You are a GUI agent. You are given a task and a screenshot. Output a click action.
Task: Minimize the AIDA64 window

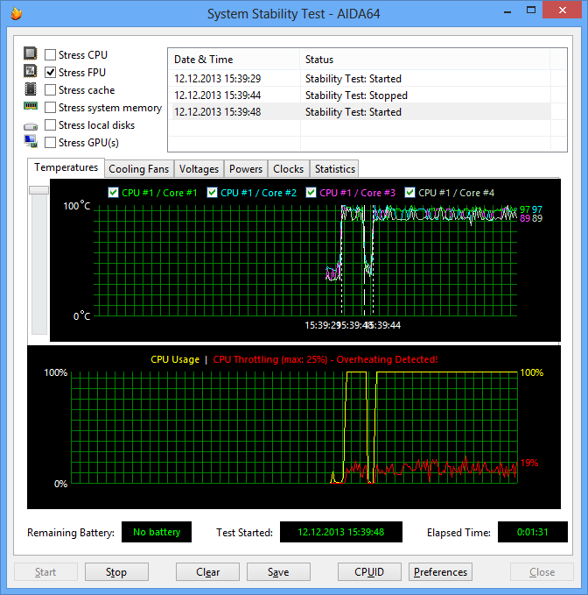click(507, 11)
